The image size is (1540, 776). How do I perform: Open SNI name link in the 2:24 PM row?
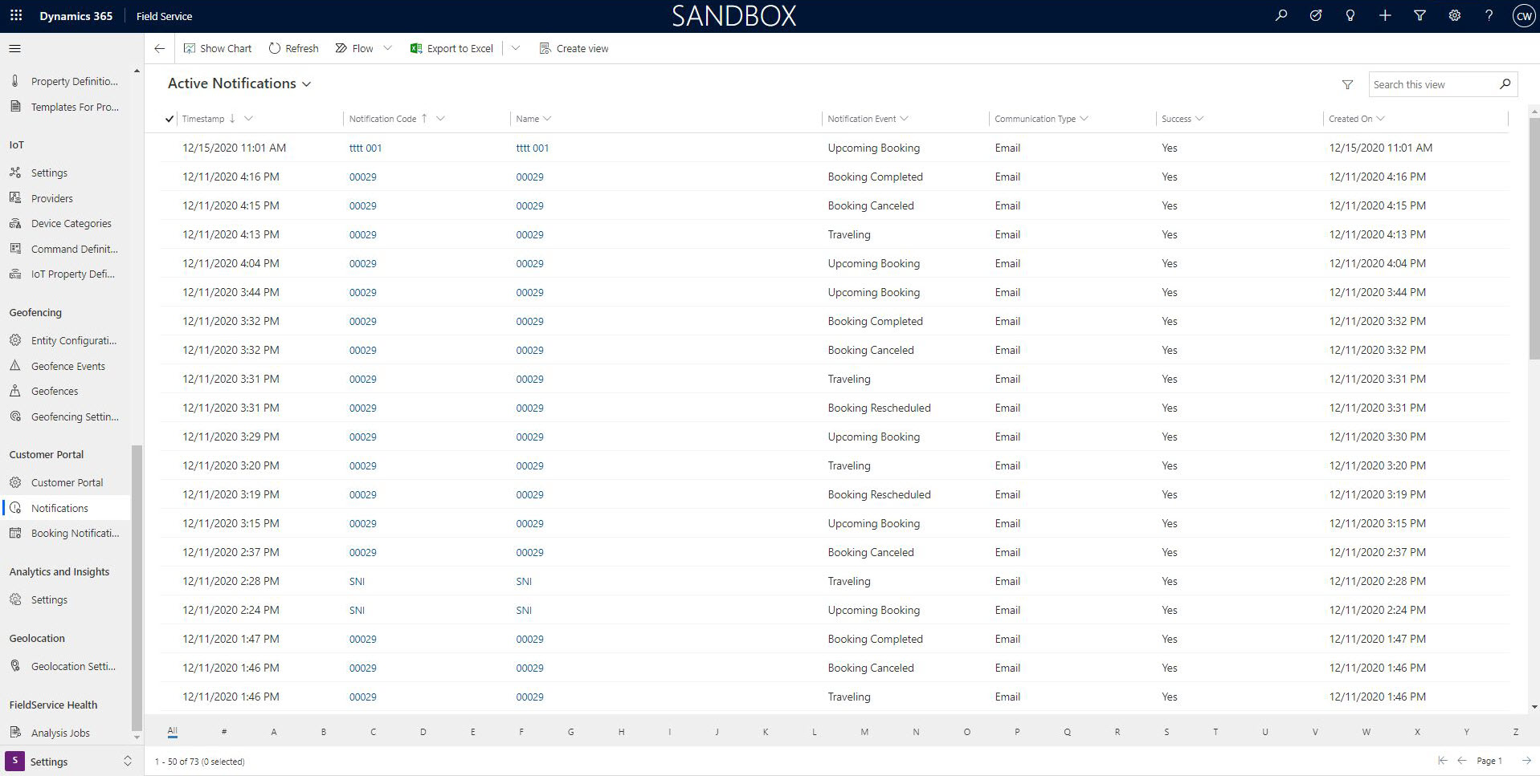pos(524,611)
